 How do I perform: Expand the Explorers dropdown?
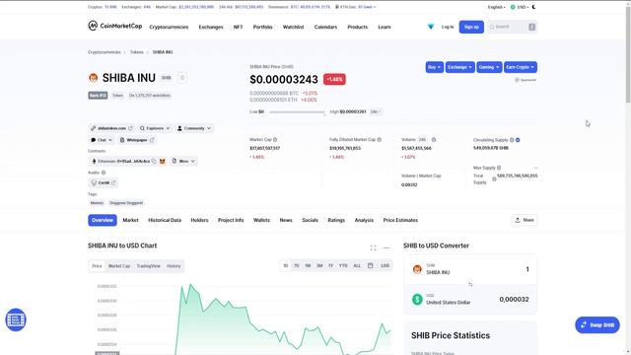point(155,128)
